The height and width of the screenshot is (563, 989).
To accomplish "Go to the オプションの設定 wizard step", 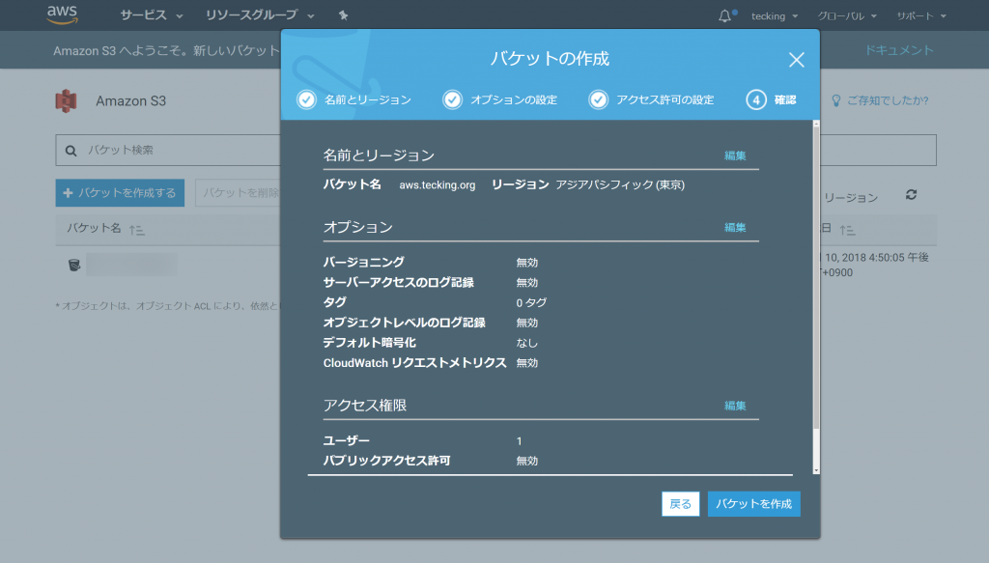I will pyautogui.click(x=514, y=99).
